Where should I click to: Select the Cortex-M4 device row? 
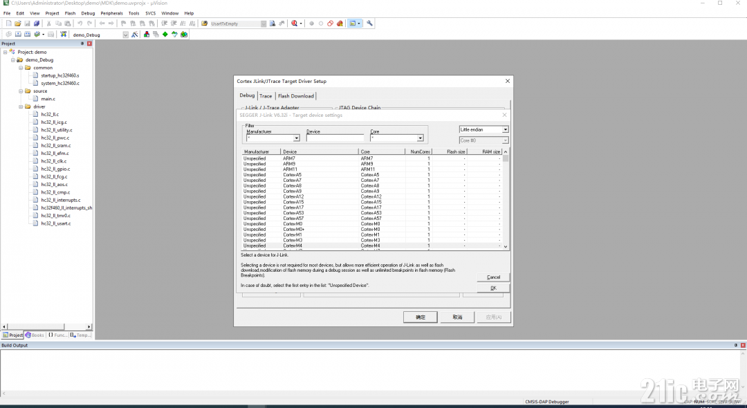(x=372, y=245)
